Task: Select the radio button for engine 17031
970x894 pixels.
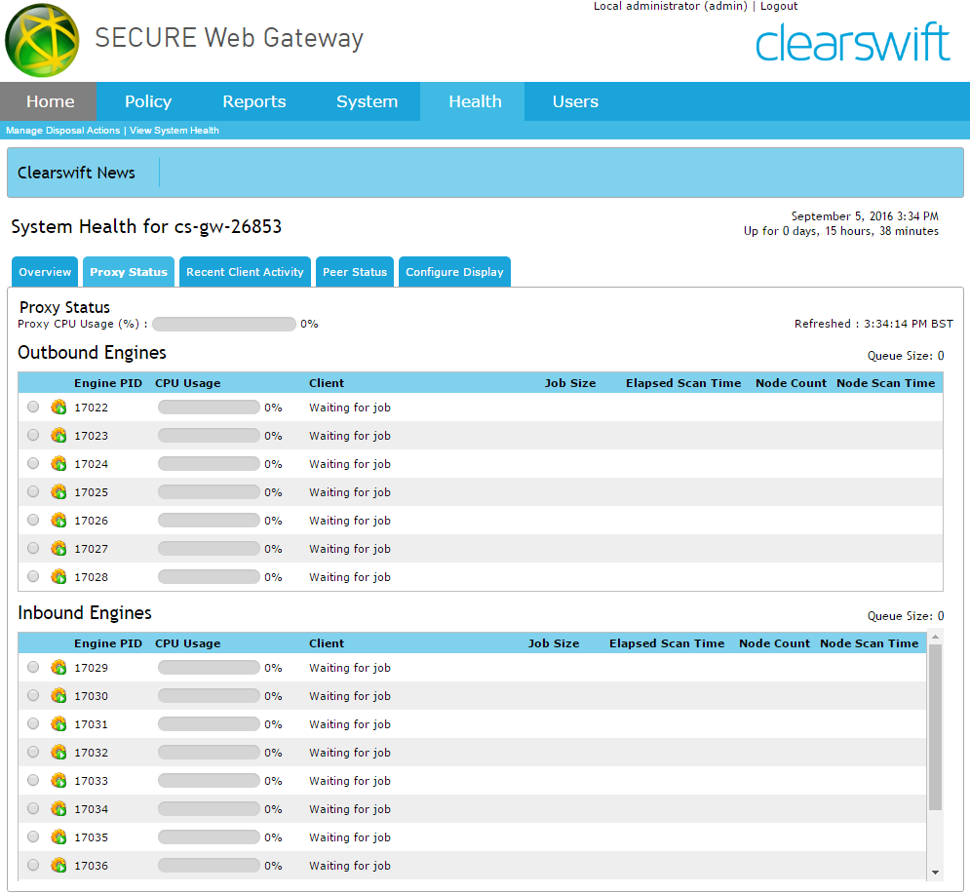Action: pyautogui.click(x=33, y=723)
